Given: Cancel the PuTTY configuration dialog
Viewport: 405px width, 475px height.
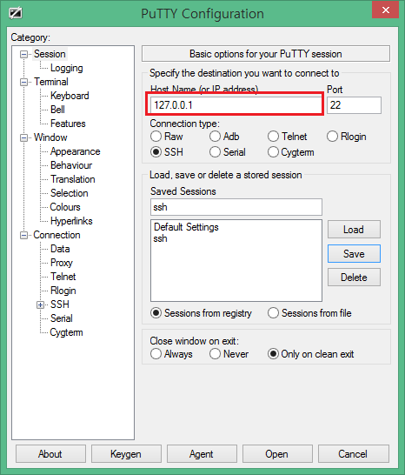Looking at the screenshot, I should (x=354, y=454).
